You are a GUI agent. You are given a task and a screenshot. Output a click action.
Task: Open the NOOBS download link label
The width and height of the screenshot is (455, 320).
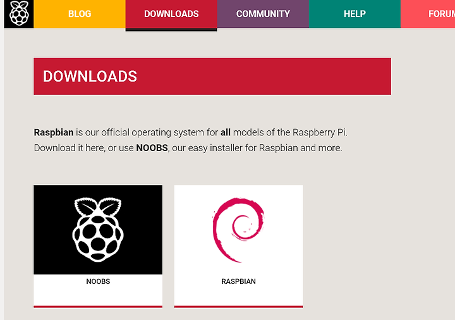tap(98, 281)
